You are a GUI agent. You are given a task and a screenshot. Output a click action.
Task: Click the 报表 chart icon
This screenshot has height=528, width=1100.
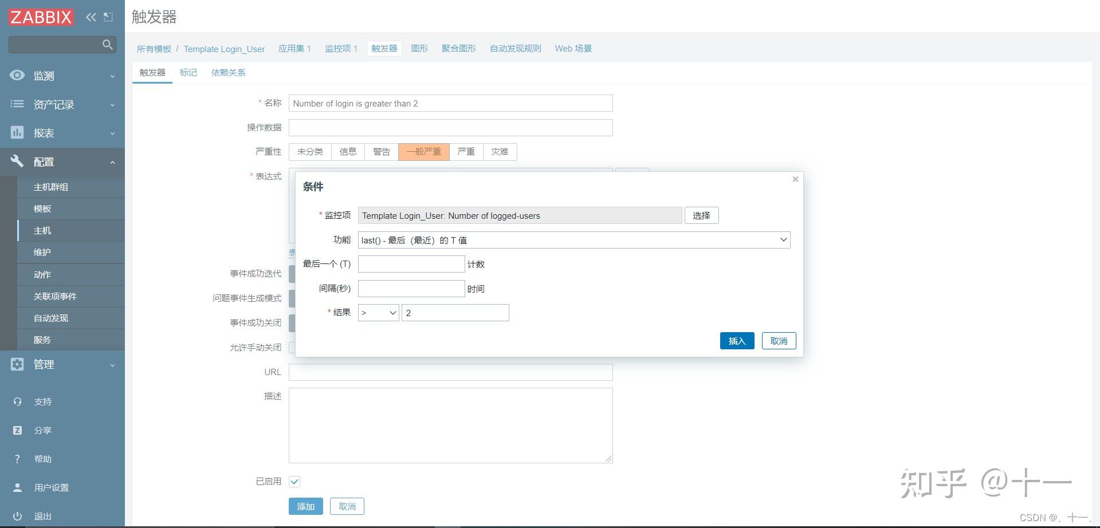[x=17, y=132]
